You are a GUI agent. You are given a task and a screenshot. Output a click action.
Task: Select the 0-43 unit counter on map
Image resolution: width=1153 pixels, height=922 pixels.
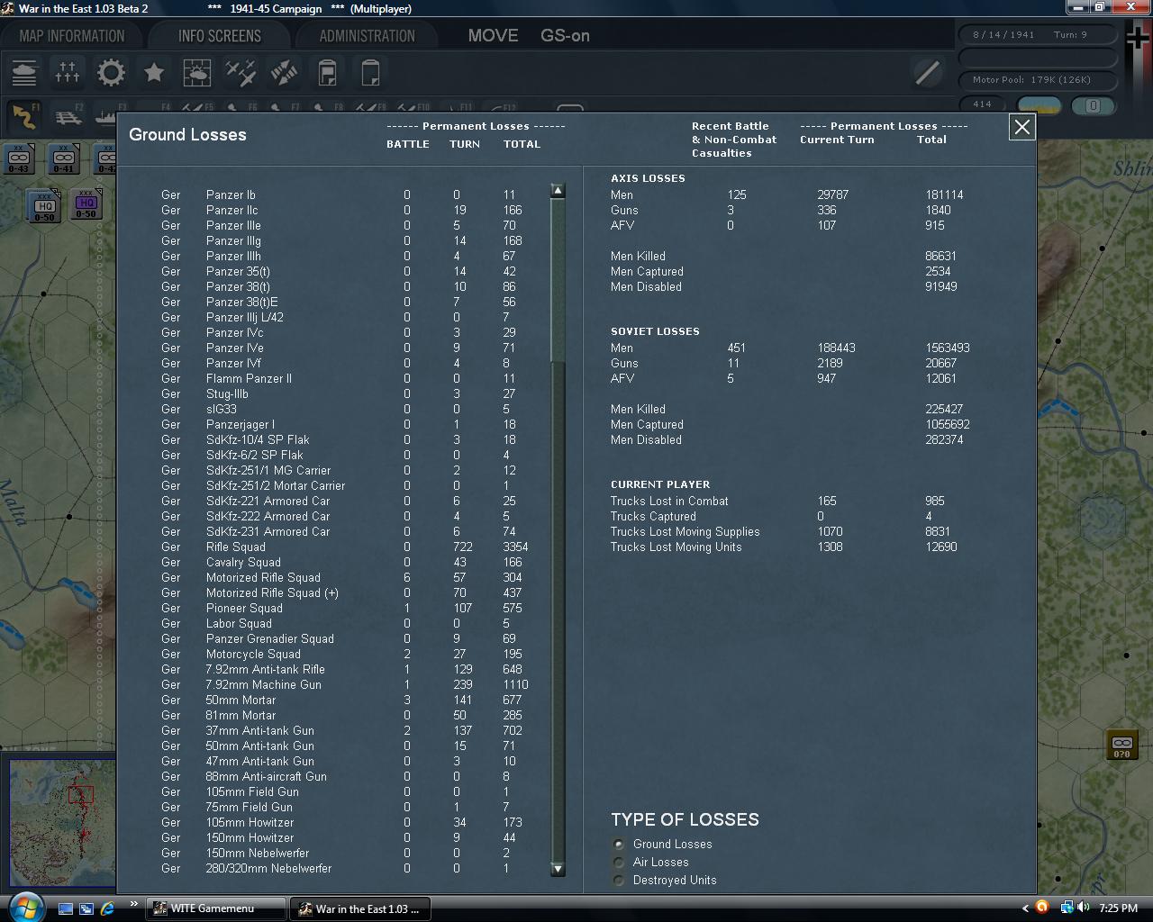click(19, 159)
